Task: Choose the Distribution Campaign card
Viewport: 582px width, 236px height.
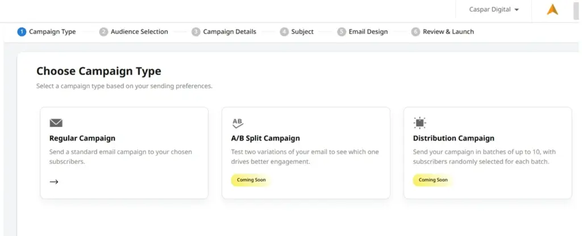Action: tap(488, 153)
